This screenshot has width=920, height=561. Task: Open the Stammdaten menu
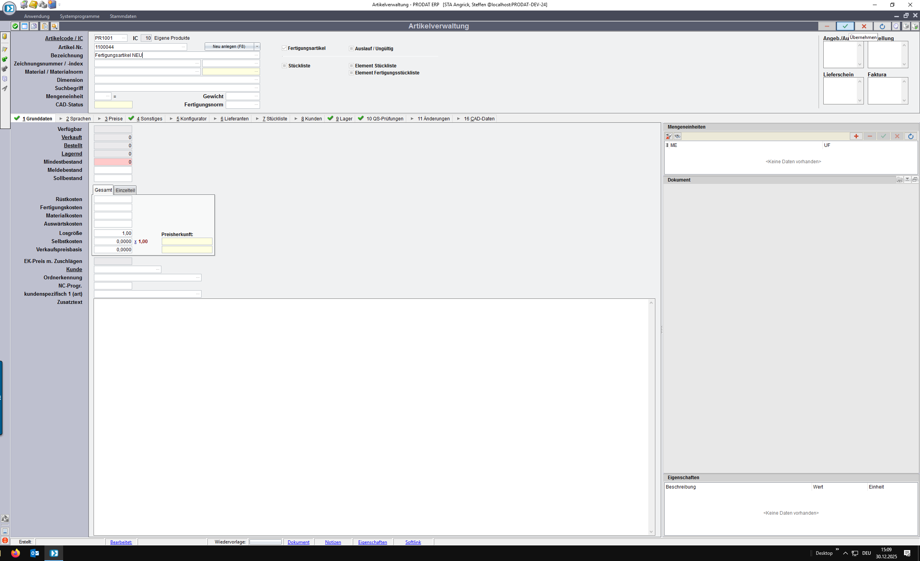123,16
